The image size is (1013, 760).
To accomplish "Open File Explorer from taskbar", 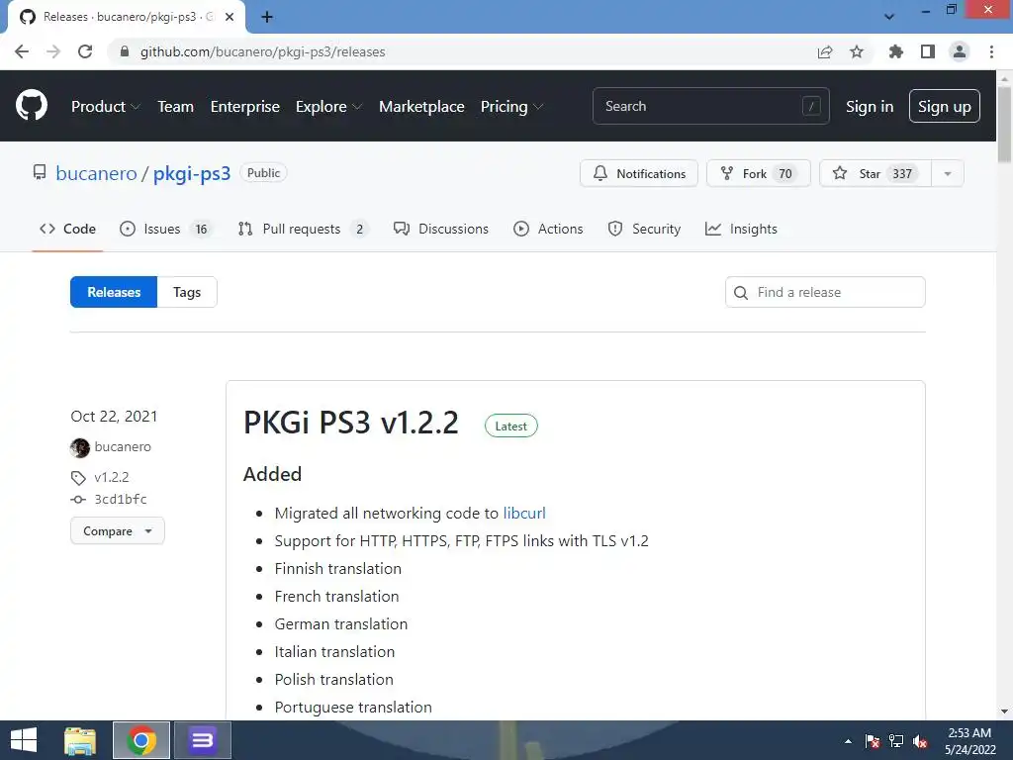I will pos(80,740).
